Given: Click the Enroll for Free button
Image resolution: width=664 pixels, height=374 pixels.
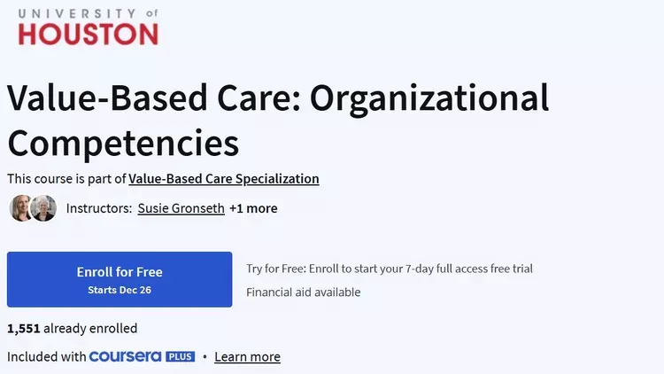Looking at the screenshot, I should [120, 279].
